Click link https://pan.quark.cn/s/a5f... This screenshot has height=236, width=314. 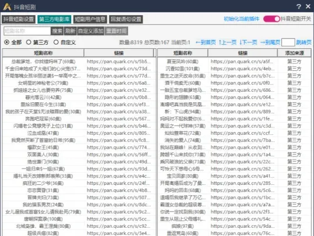(242, 62)
